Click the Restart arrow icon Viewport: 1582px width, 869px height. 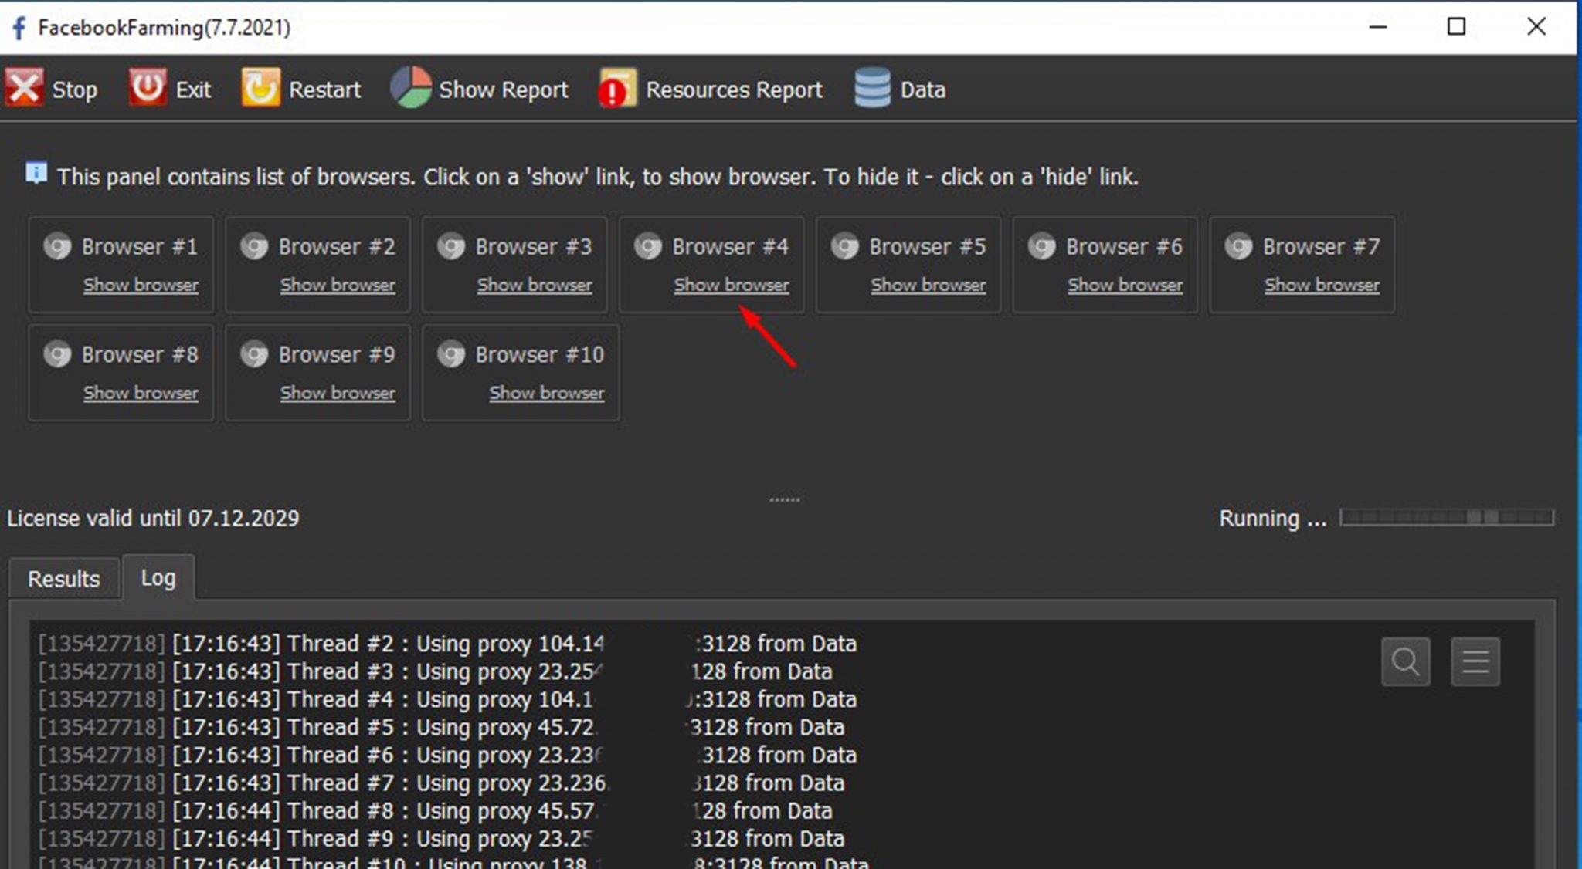point(261,87)
